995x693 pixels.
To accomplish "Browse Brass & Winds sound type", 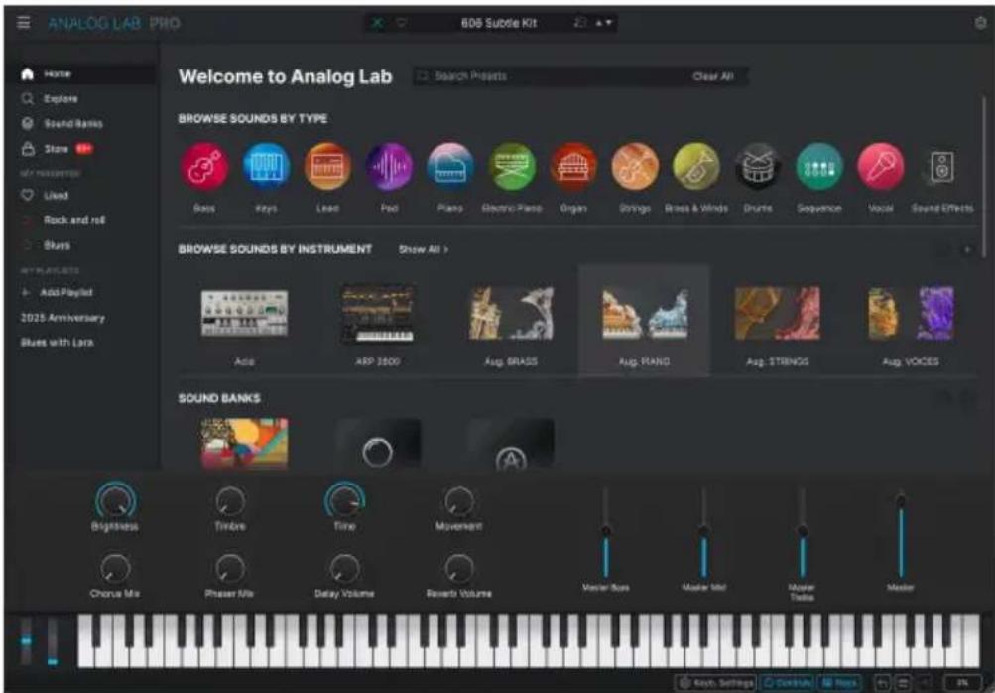I will (x=696, y=167).
